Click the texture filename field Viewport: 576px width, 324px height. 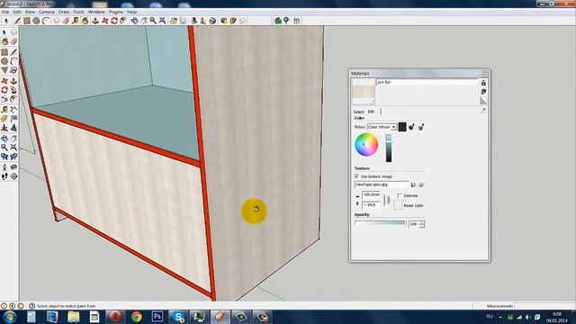pos(382,184)
